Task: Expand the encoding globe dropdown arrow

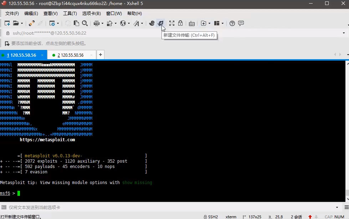Action: pos(129,23)
